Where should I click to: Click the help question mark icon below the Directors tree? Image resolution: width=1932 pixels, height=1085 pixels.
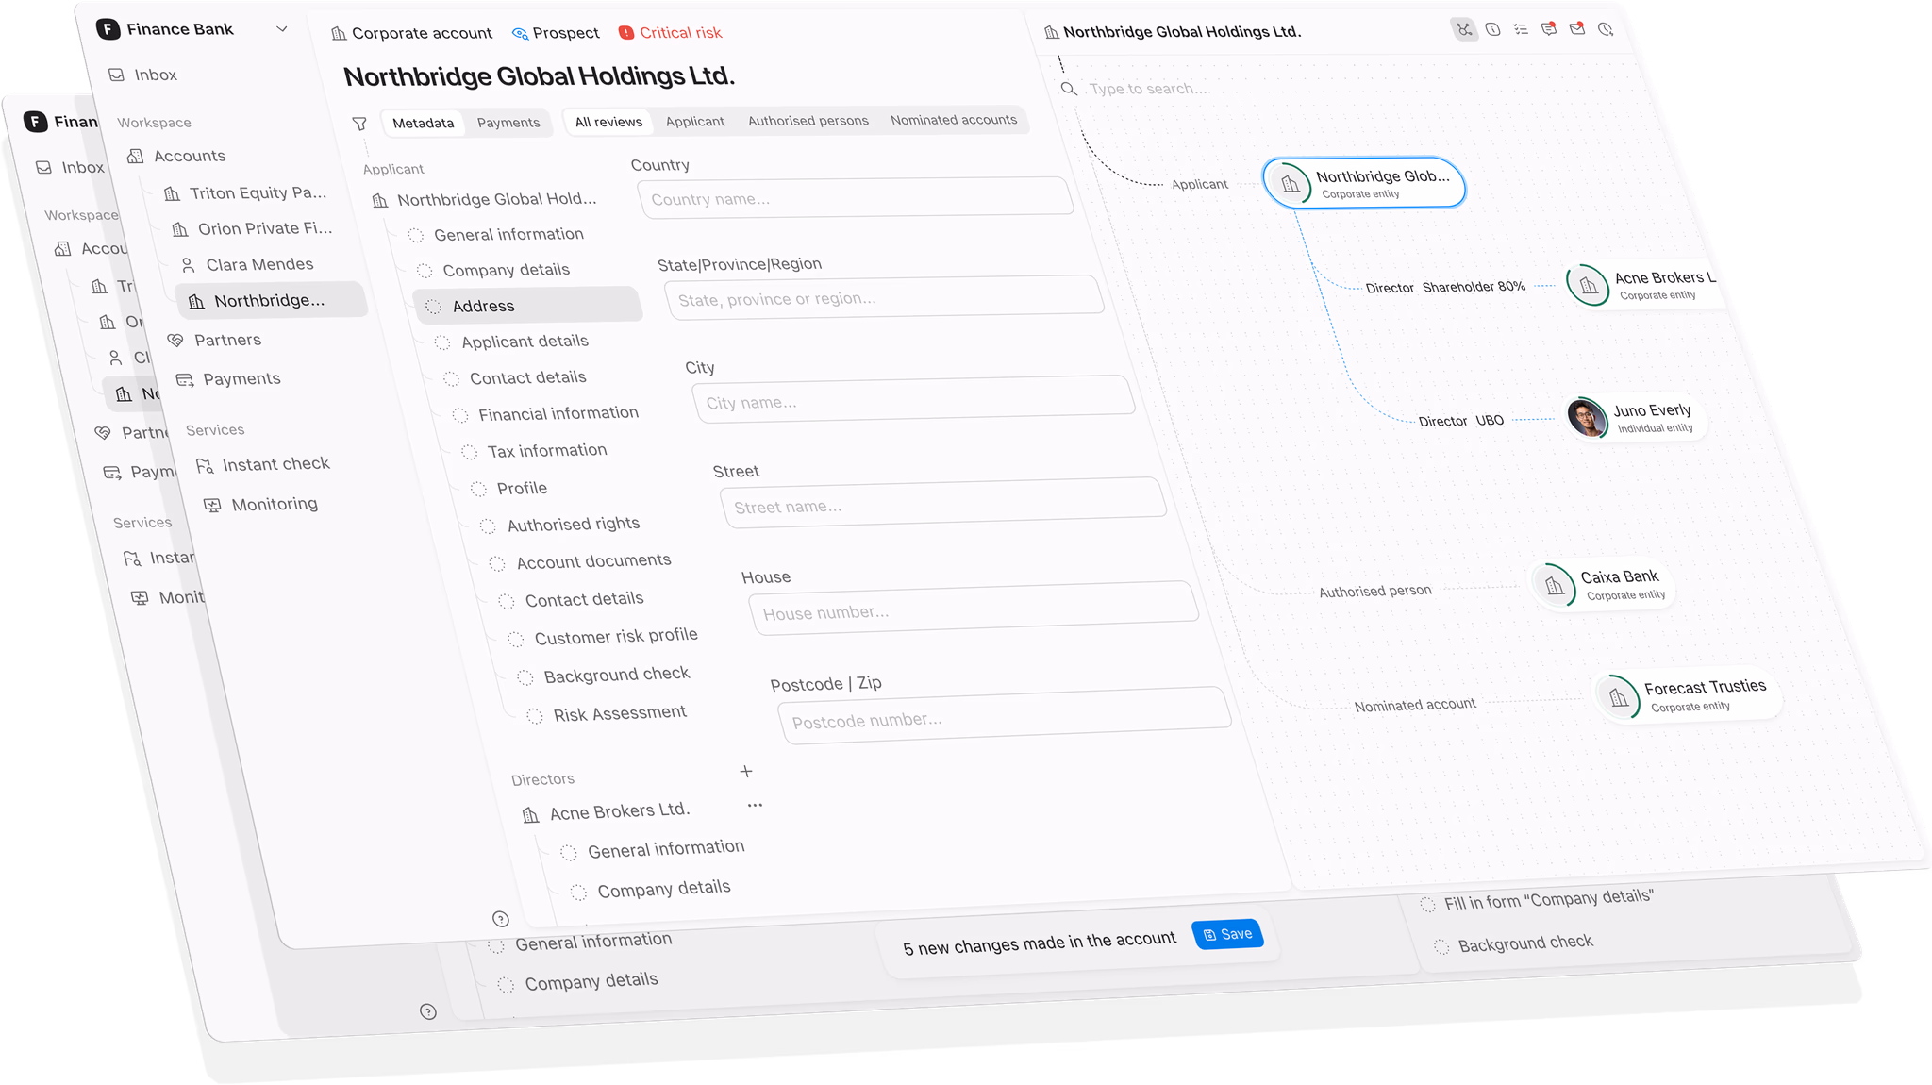[x=501, y=919]
